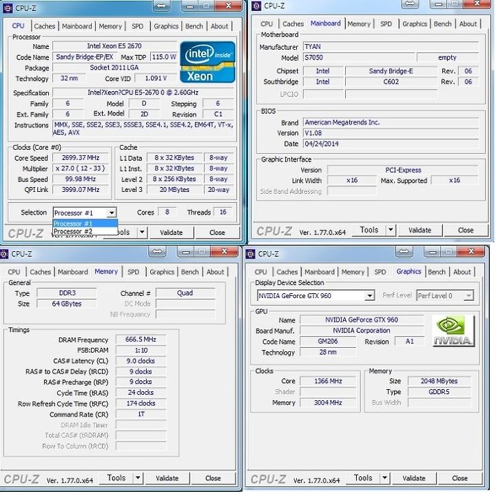Select CPU tab in the Graphics window
Screen dimensions: 496x492
point(261,272)
